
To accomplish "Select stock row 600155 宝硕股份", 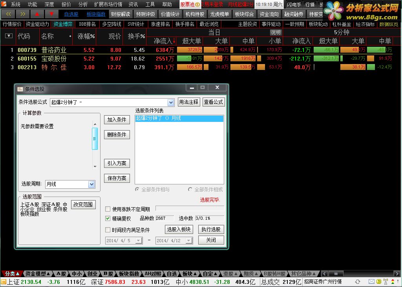I will (201, 59).
